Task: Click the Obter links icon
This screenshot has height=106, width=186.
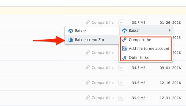Action: pyautogui.click(x=124, y=58)
